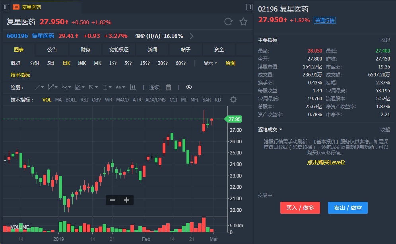This screenshot has height=244, width=396.
Task: Select the candlestick measuring drawing tool
Action: point(133,87)
